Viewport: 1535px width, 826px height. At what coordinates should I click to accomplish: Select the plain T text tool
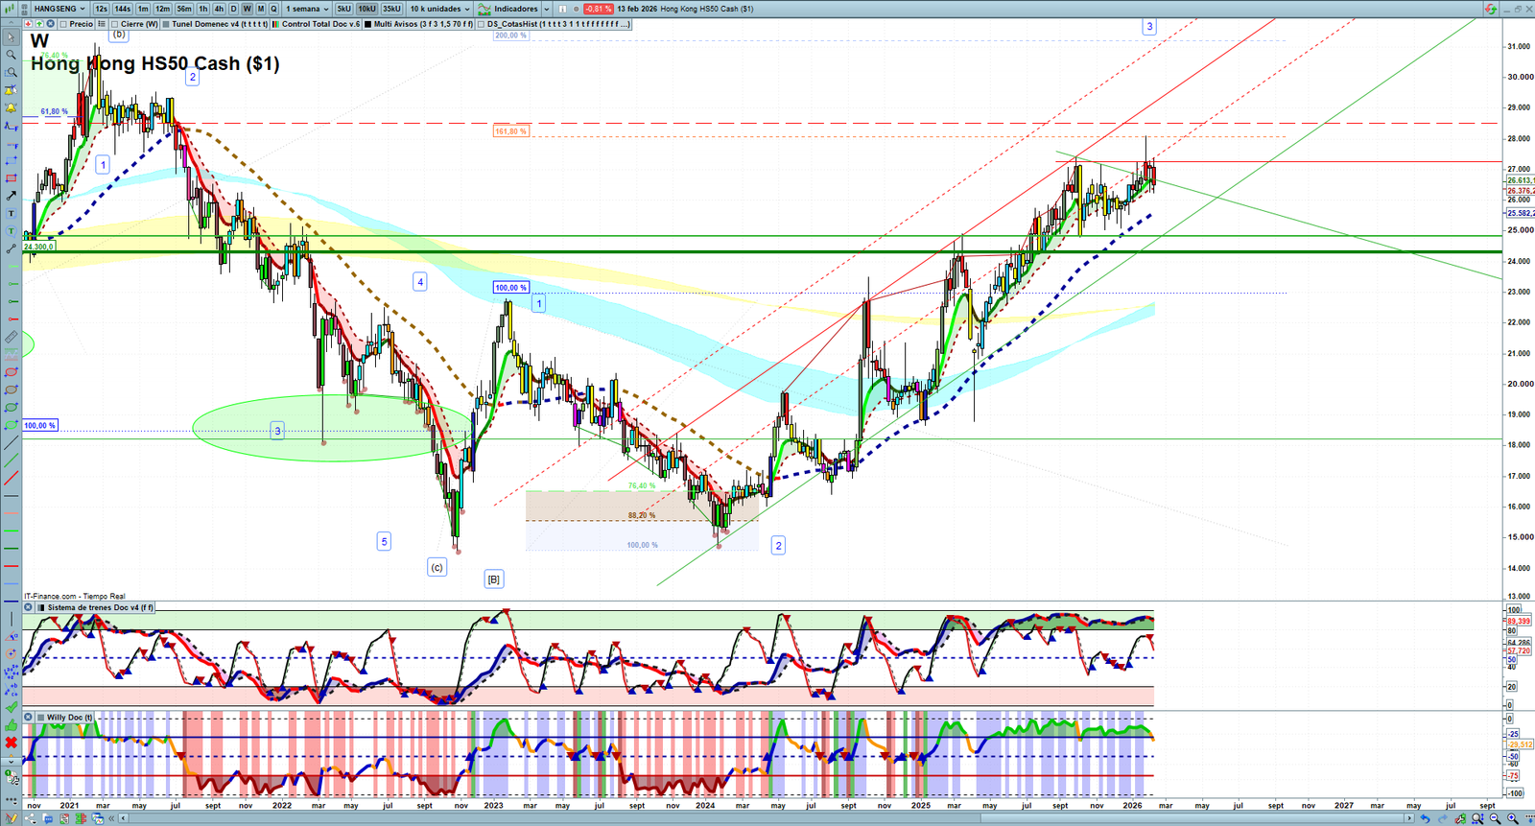pyautogui.click(x=12, y=213)
